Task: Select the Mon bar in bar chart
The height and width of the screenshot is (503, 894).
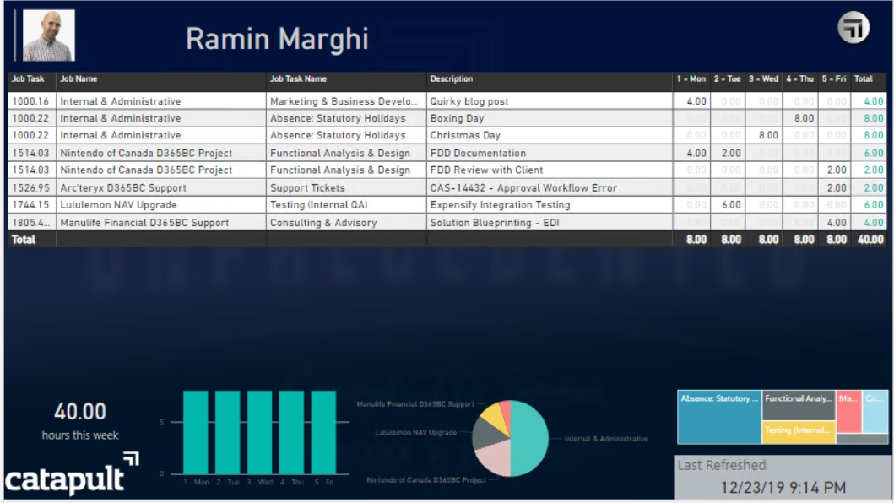Action: pos(196,432)
